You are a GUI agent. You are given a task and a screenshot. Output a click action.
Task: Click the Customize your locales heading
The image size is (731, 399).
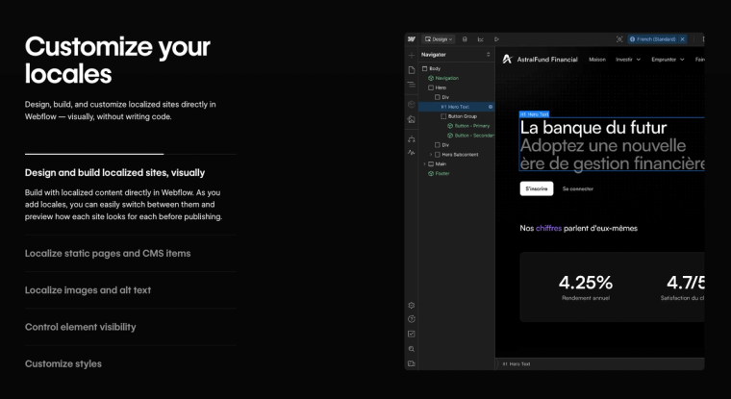coord(117,60)
